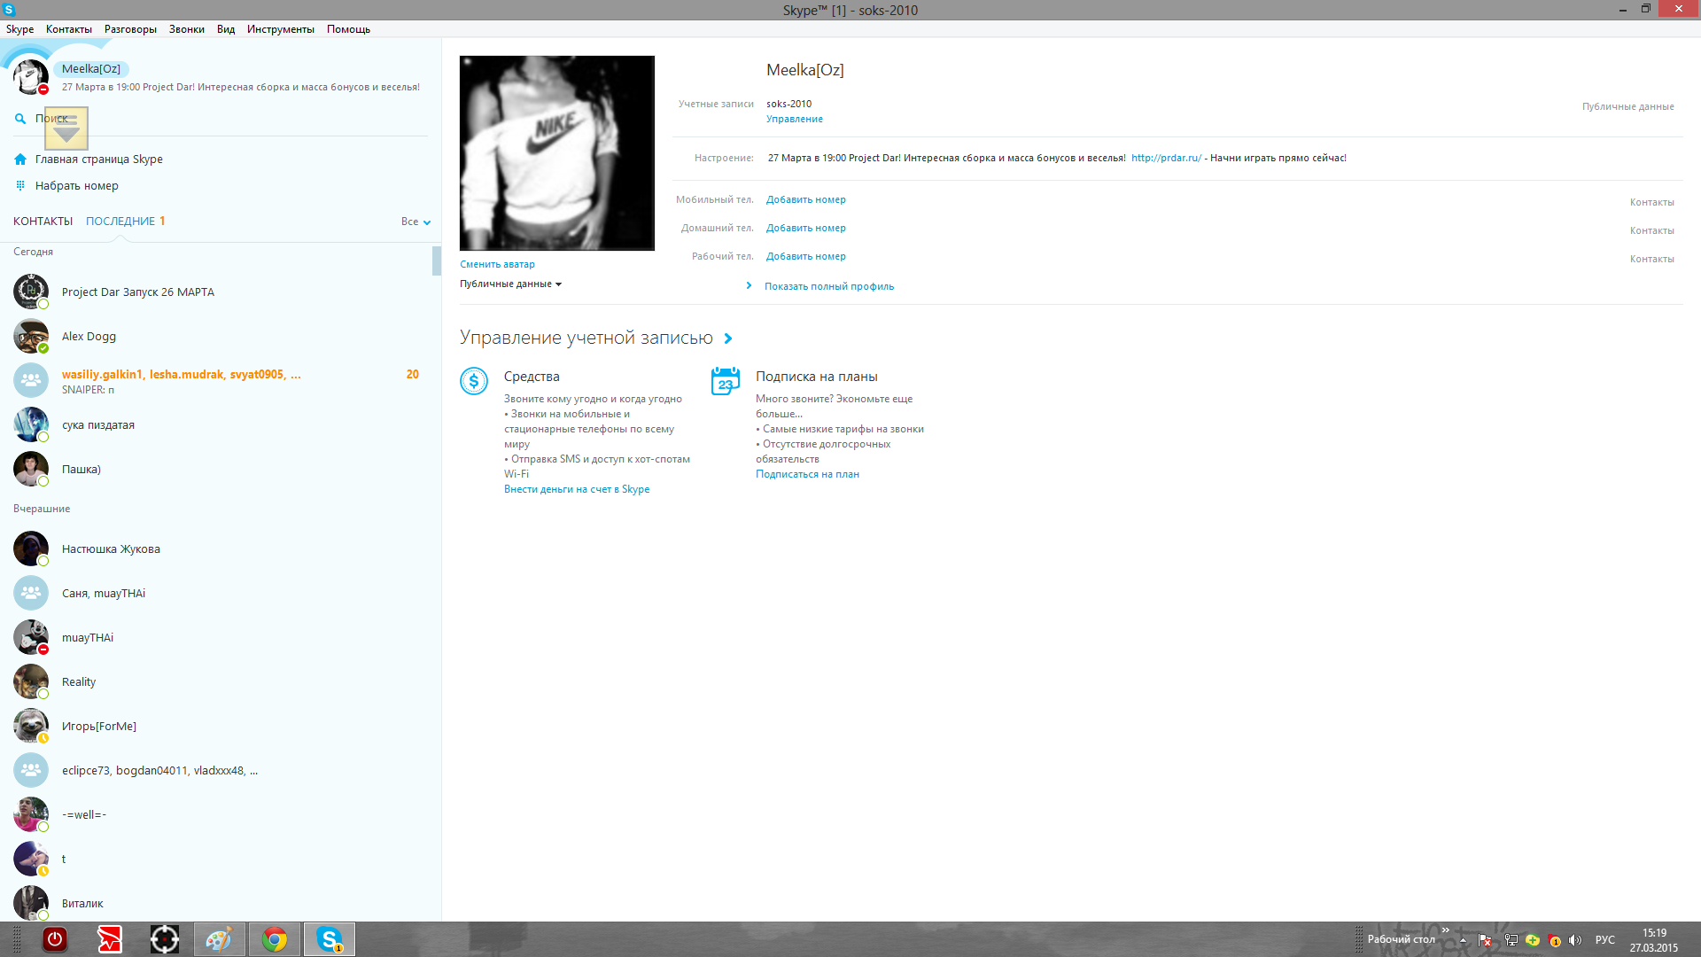Image resolution: width=1701 pixels, height=957 pixels.
Task: Select Игорь[ForMe] avatar
Action: 31,726
